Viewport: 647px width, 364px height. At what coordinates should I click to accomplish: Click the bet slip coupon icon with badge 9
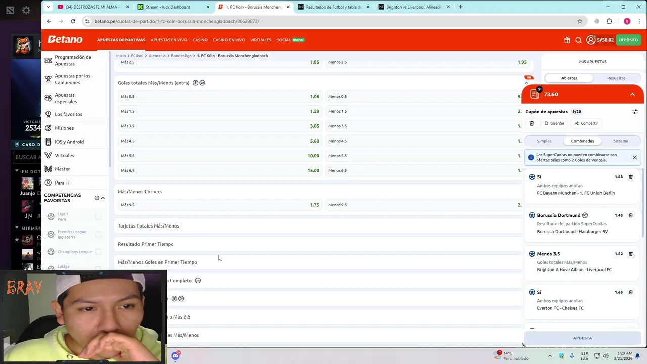535,94
